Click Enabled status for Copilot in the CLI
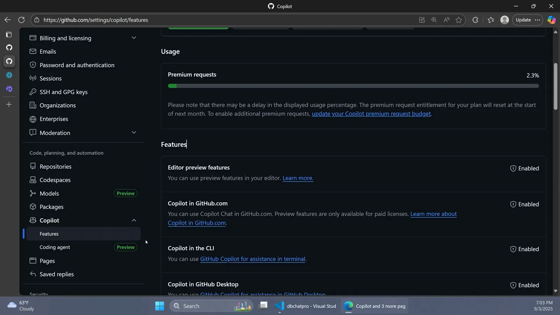Viewport: 560px width, 315px height. [524, 249]
